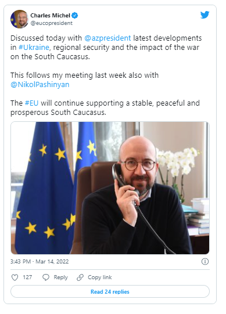The height and width of the screenshot is (314, 226).
Task: Open the @azpresident mention
Action: point(107,38)
